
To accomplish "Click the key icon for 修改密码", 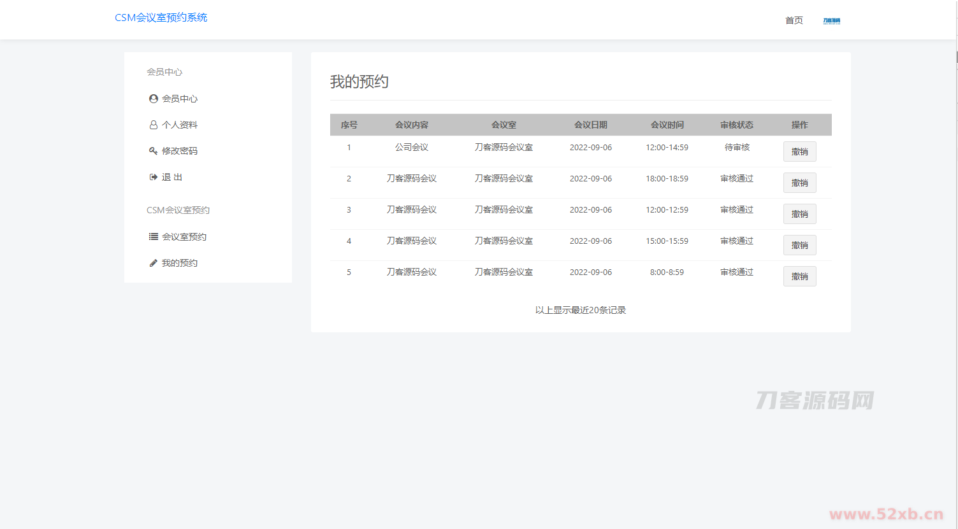I will tap(153, 151).
